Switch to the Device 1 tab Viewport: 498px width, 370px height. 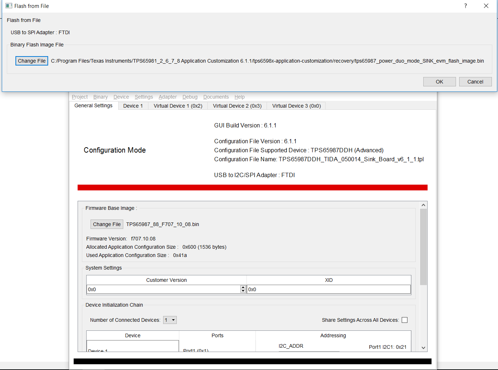pos(133,106)
